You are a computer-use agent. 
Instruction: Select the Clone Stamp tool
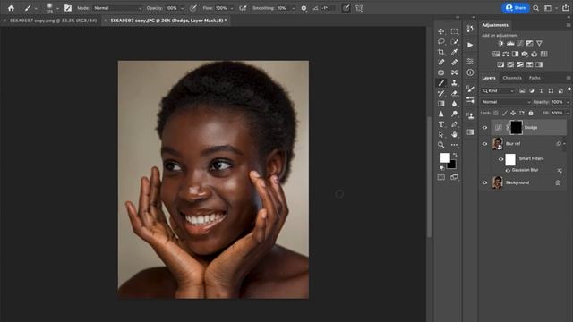(x=454, y=83)
